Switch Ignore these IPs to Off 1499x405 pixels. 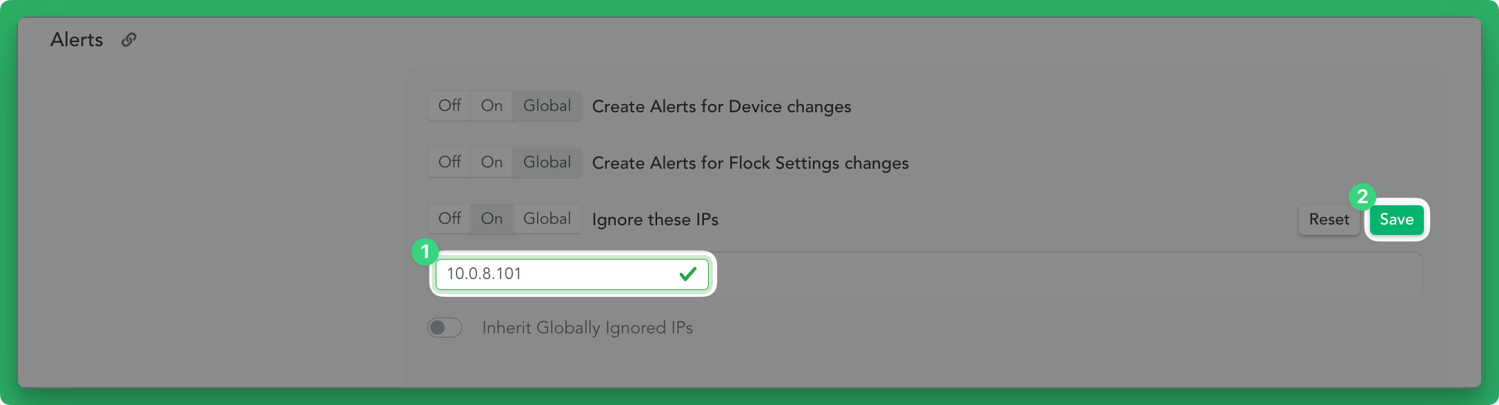[x=450, y=219]
